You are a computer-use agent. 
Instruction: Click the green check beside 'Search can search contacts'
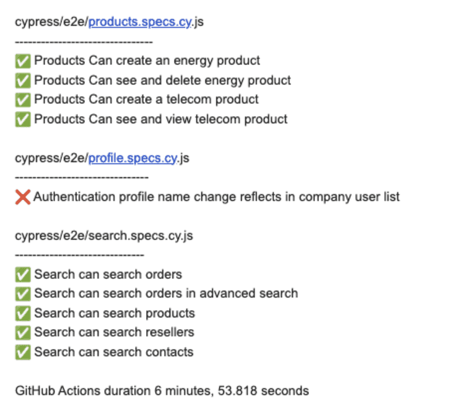[23, 352]
